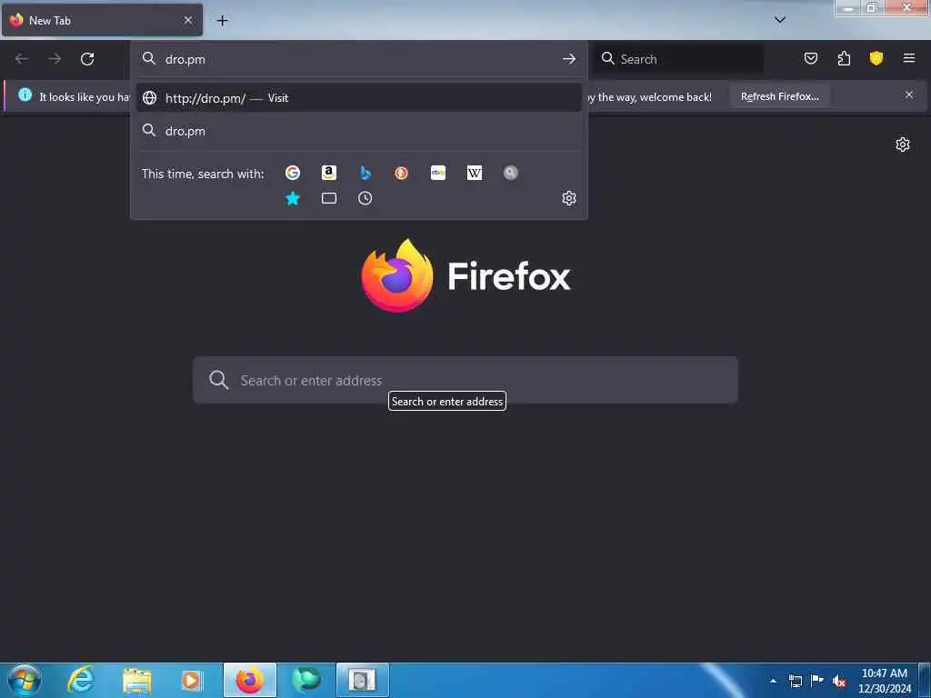Select the New Tab tab
The width and height of the screenshot is (931, 698).
coord(102,20)
